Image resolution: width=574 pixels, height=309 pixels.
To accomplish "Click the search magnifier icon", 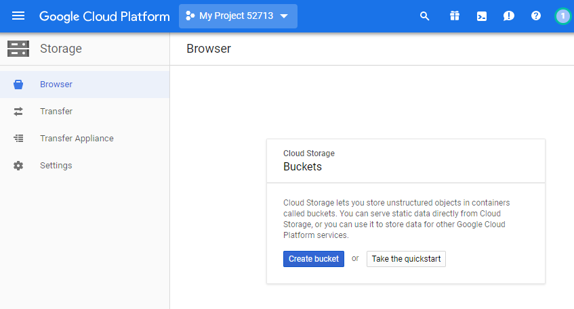I will coord(425,16).
